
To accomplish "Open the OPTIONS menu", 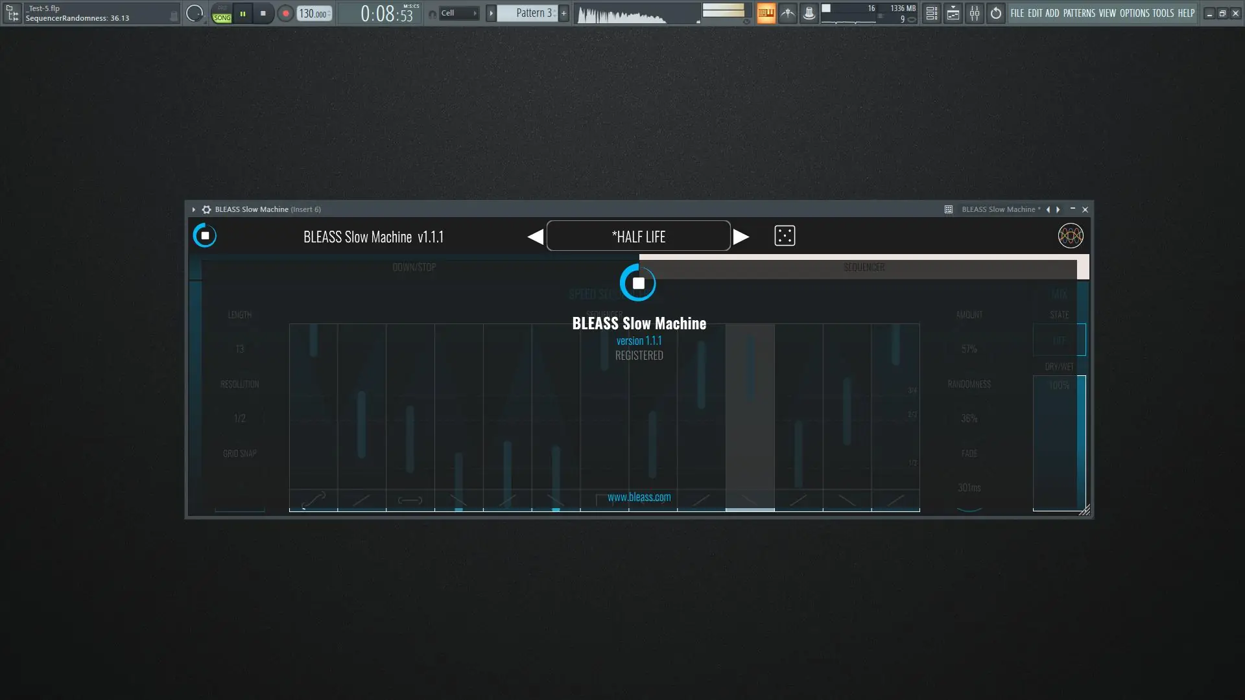I will click(1134, 13).
